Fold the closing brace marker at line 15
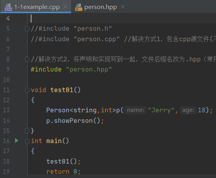Screen dimensions: 216x178 (27, 130)
